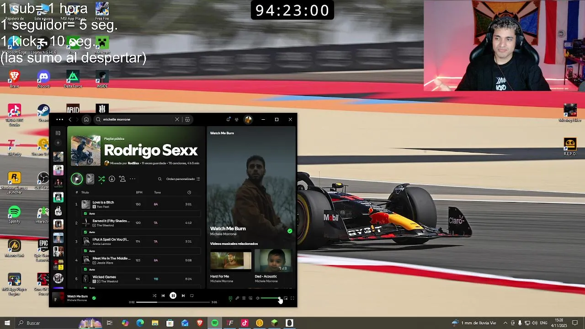
Task: Clear the 'michelle morrone' search text
Action: pyautogui.click(x=177, y=119)
